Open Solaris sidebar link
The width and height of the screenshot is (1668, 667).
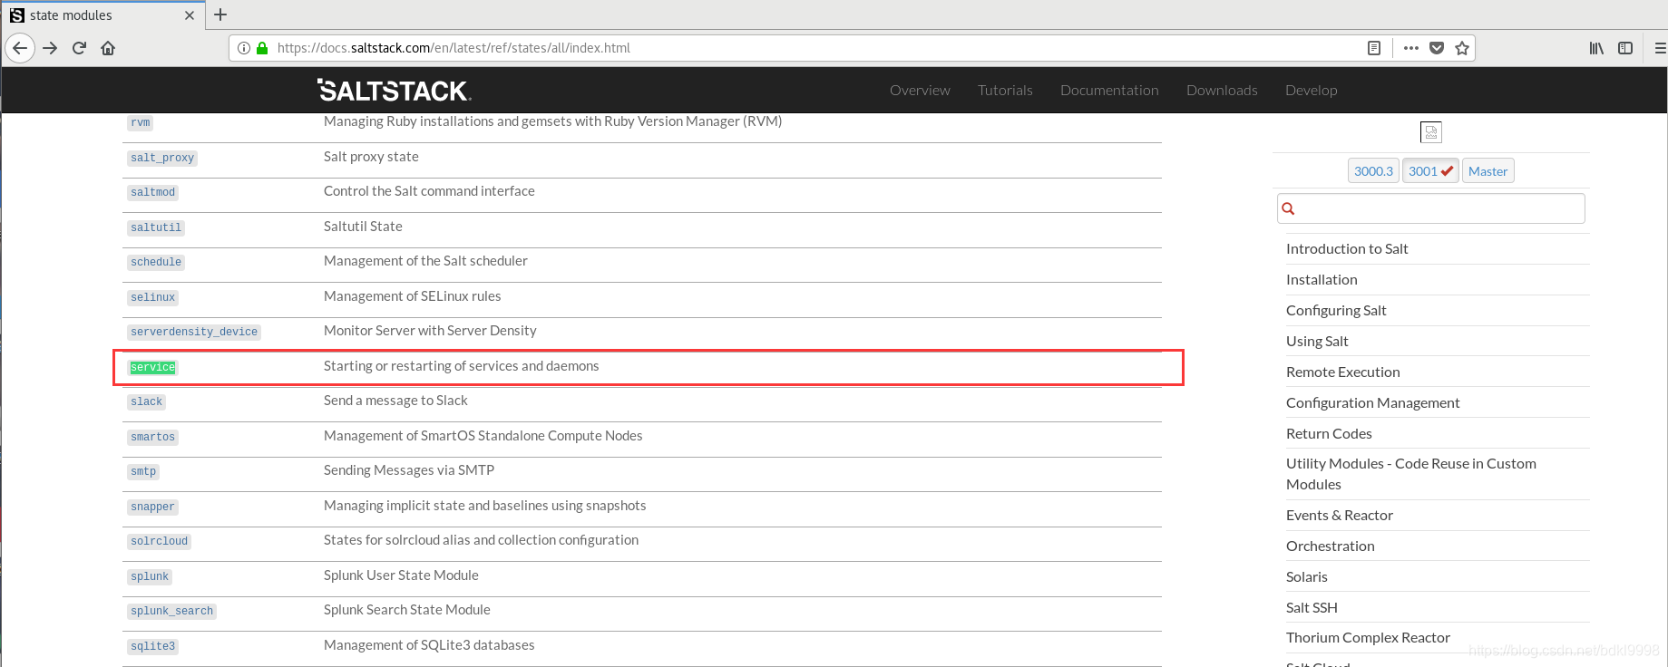[x=1306, y=576]
